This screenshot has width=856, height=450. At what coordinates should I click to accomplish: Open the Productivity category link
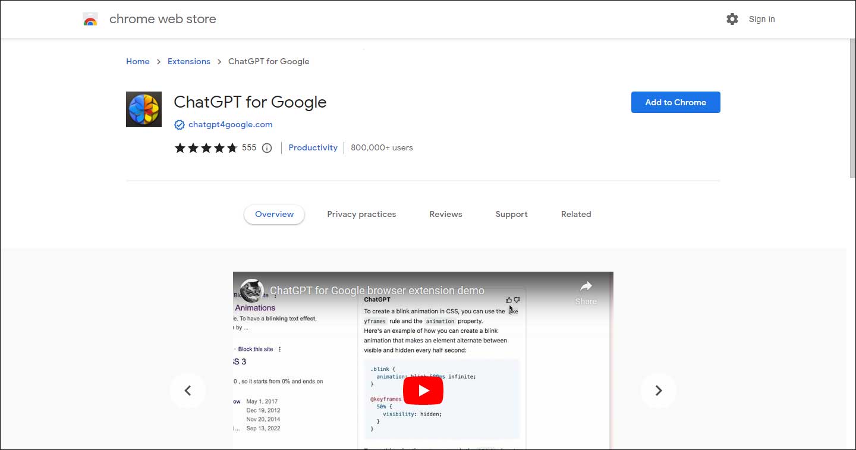tap(313, 147)
